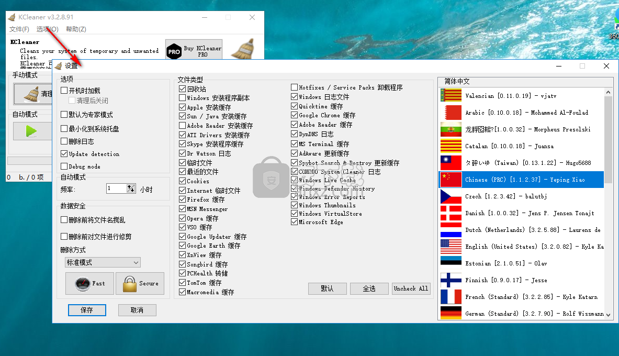Click the Uncheck All button
619x356 pixels.
(x=411, y=289)
